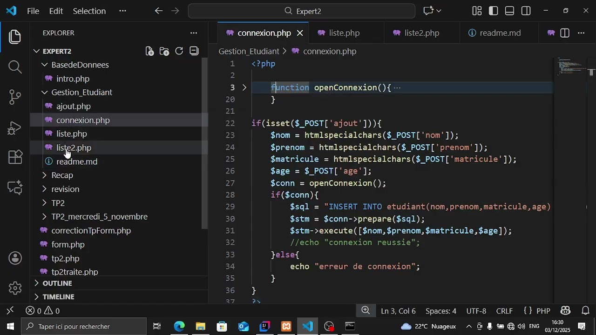Open the Selection menu
The image size is (596, 335).
[x=89, y=11]
